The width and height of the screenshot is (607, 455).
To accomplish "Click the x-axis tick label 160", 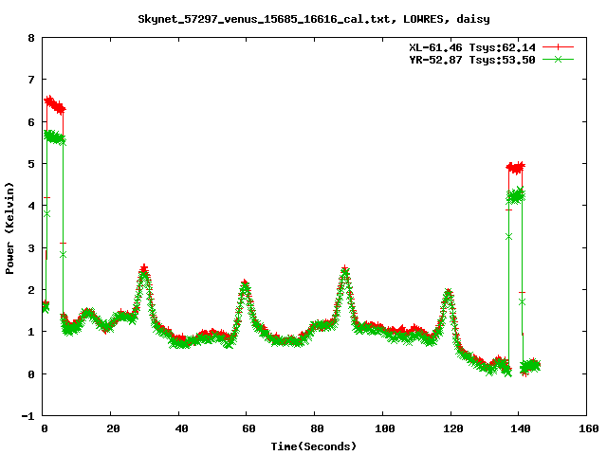I will coord(589,428).
